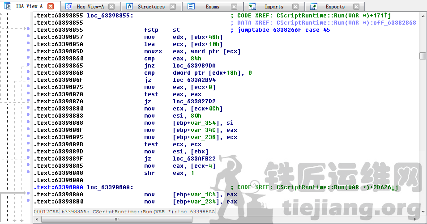The height and width of the screenshot is (224, 427).
Task: Click the test ecx, ecx instruction
Action: (x=173, y=144)
